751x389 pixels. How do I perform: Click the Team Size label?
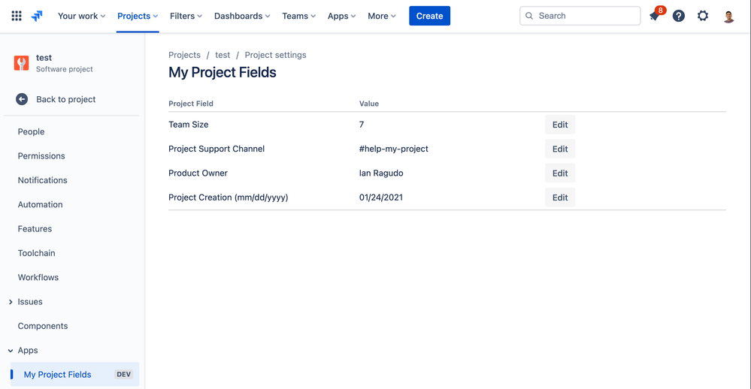(x=188, y=125)
